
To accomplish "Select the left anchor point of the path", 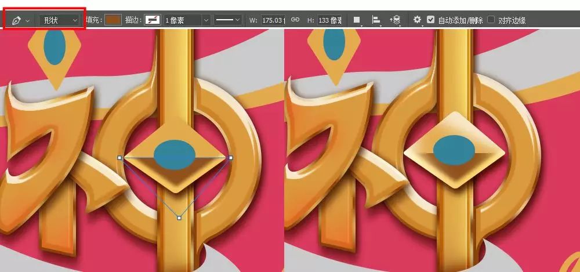I will click(x=119, y=157).
